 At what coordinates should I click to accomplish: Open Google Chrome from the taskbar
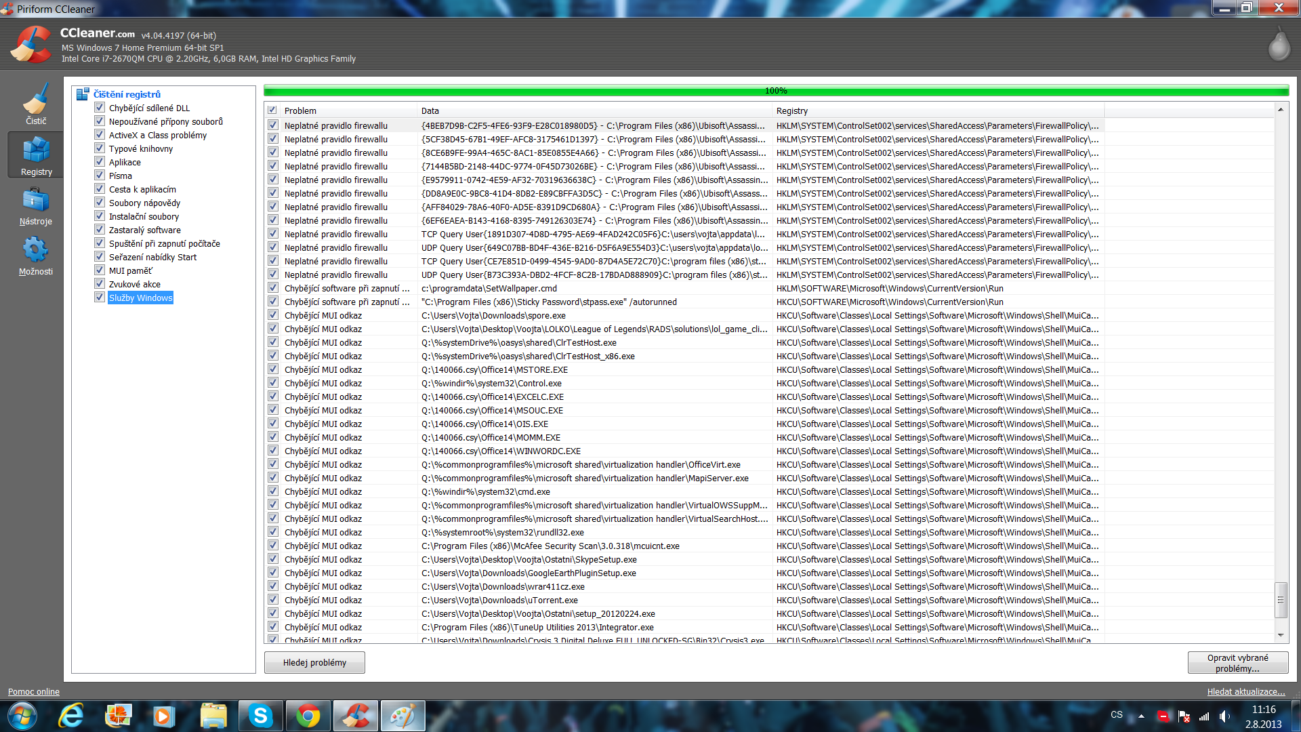[308, 716]
